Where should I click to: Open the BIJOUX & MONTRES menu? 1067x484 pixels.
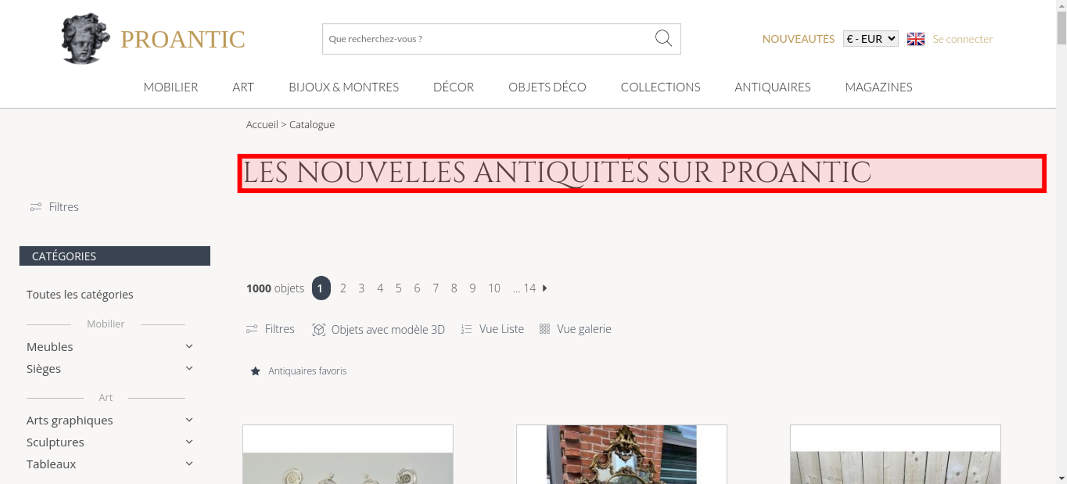(x=344, y=87)
